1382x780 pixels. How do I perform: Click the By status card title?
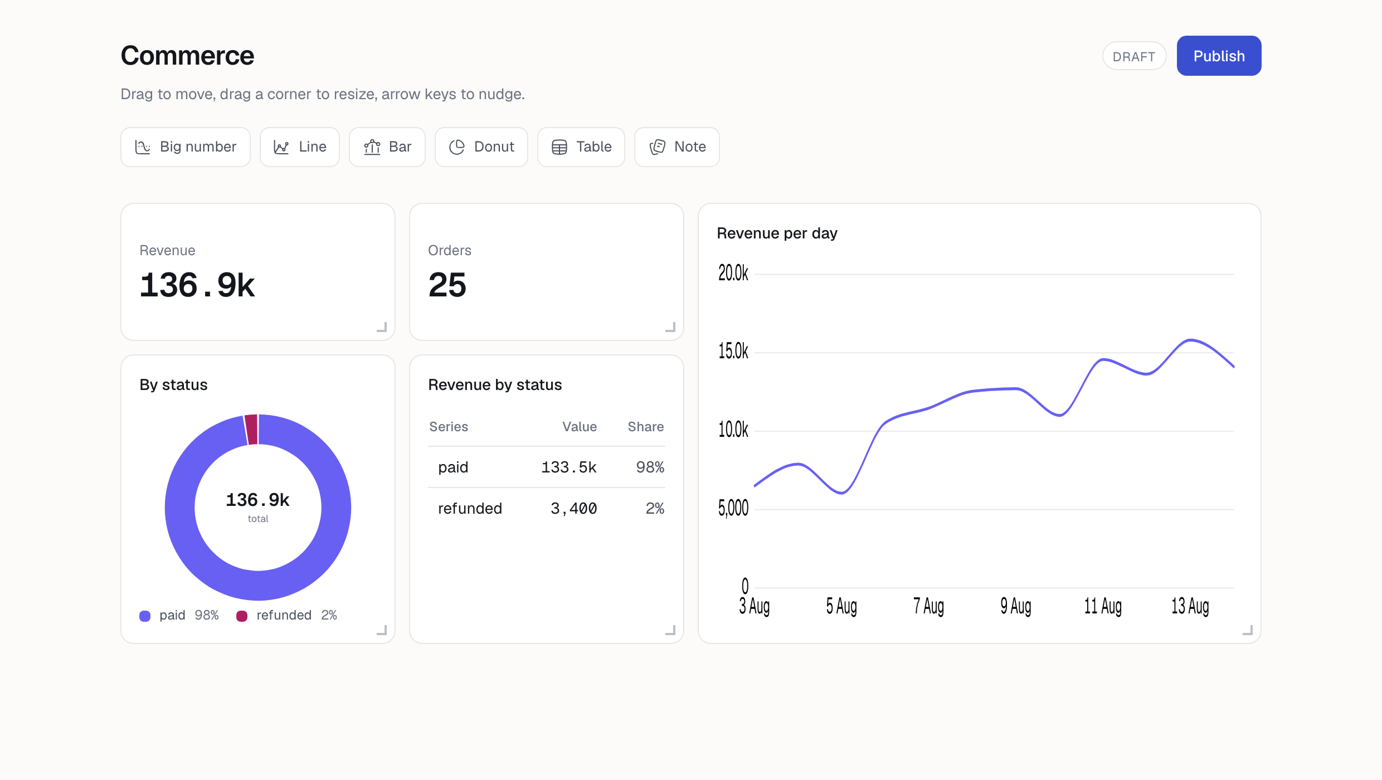(x=173, y=385)
